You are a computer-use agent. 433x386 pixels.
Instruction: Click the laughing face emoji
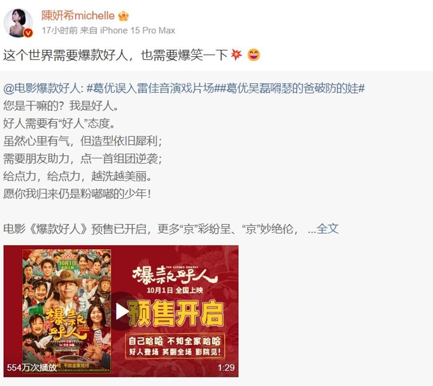tap(254, 55)
